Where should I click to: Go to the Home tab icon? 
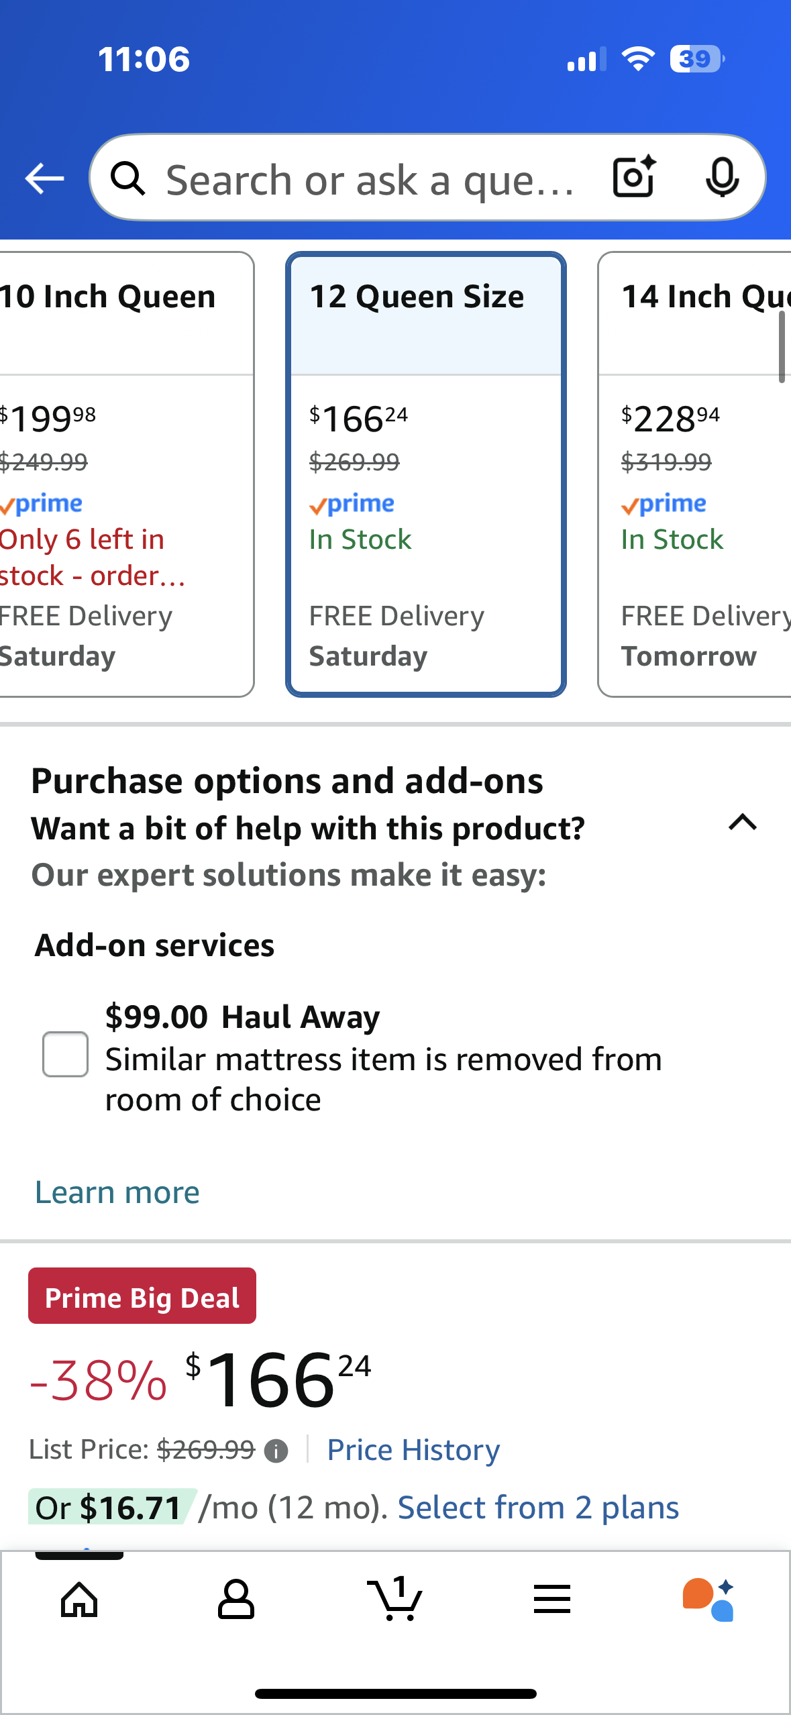(x=79, y=1600)
